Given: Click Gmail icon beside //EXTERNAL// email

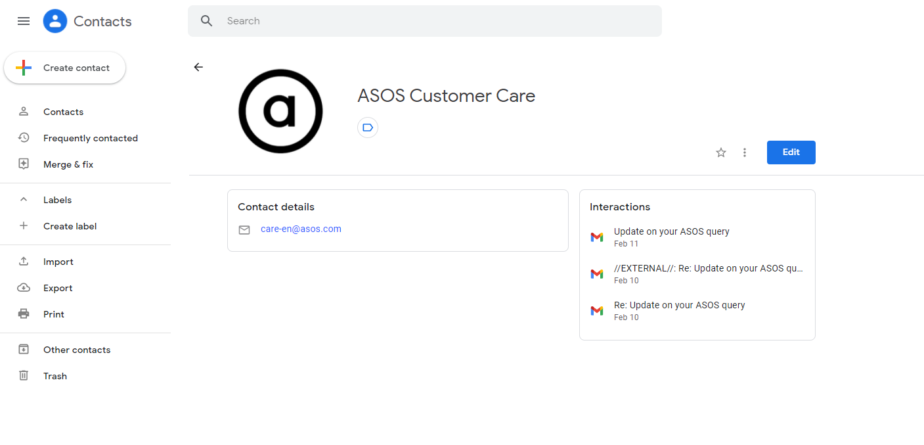Looking at the screenshot, I should click(x=597, y=274).
